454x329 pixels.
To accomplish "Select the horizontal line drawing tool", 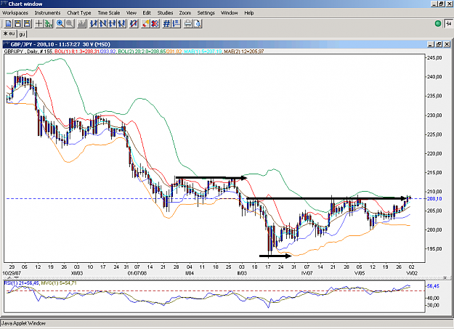I will (113, 24).
